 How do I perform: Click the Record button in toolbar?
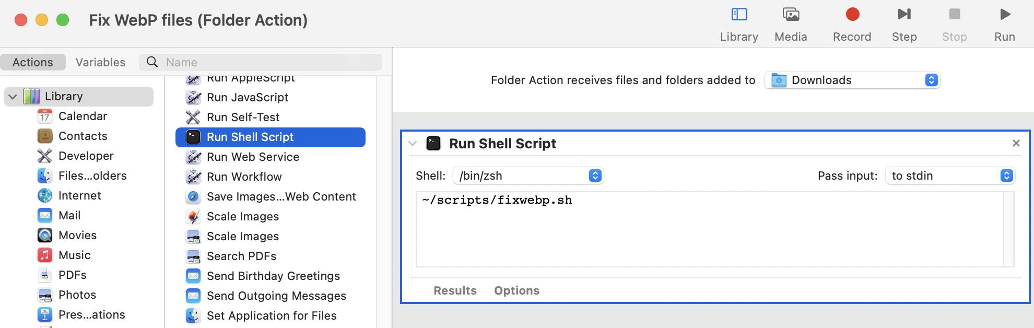pos(852,15)
